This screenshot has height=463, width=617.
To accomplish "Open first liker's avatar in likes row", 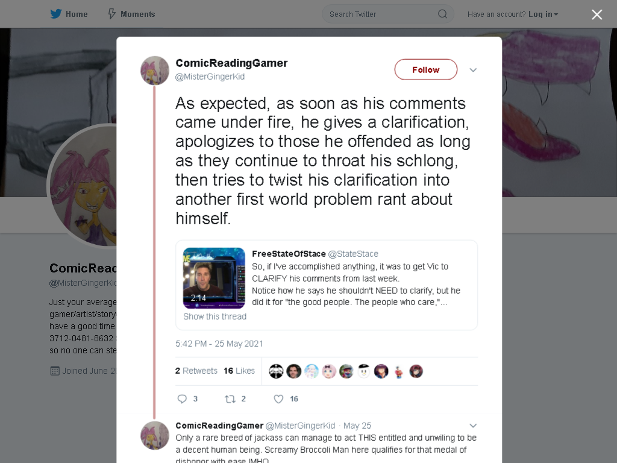I will tap(276, 371).
